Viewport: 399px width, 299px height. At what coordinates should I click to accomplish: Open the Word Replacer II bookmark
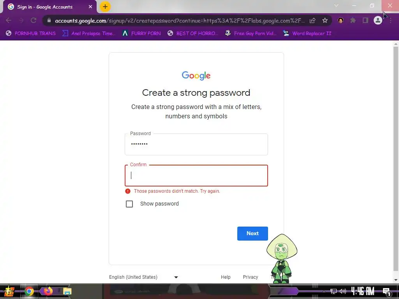pyautogui.click(x=307, y=33)
